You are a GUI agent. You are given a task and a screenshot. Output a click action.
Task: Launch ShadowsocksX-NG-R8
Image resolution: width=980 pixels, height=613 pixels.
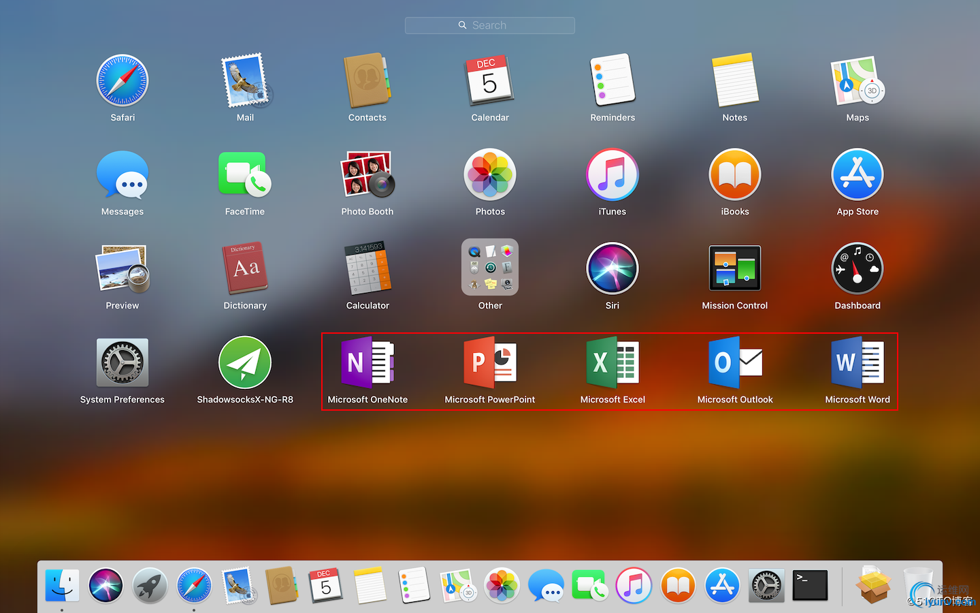(245, 363)
